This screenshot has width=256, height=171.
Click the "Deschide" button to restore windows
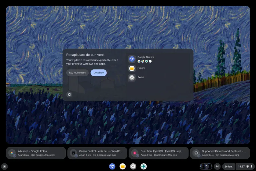point(98,73)
